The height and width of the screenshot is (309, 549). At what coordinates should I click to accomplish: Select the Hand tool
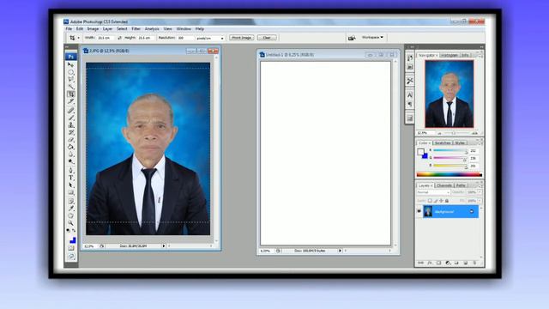70,215
